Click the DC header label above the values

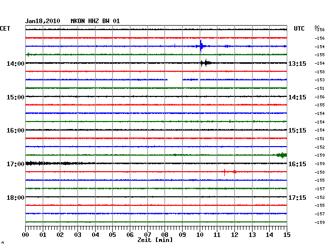(317, 27)
